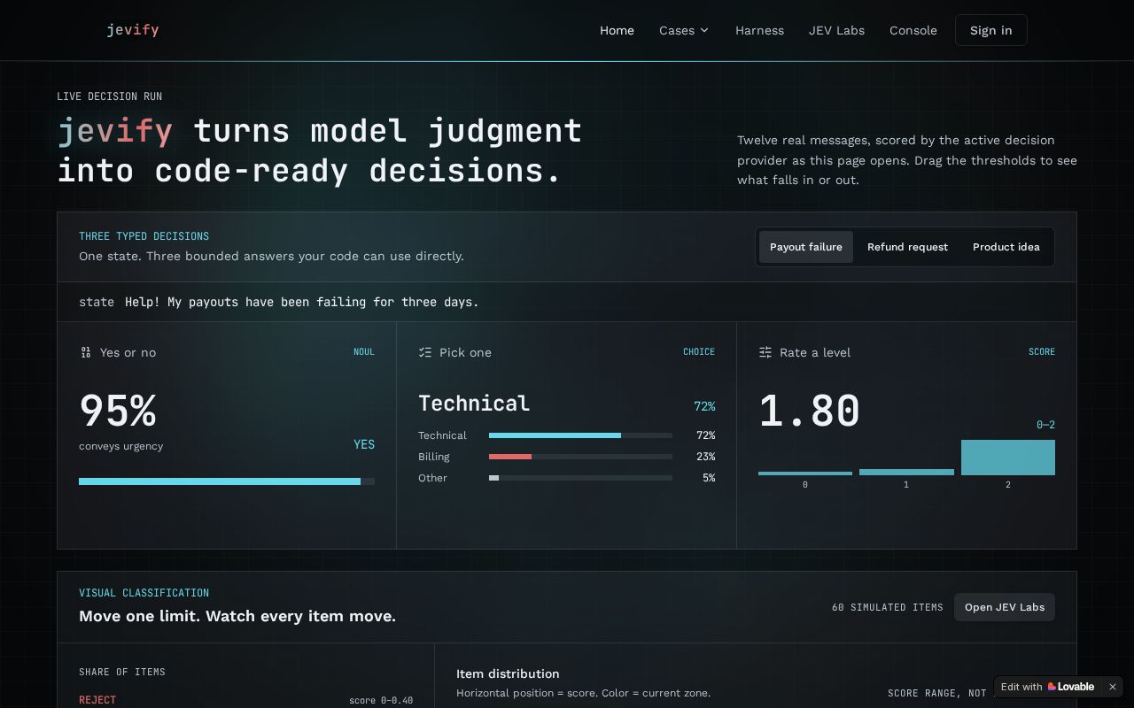Switch to the Product idea tab
The height and width of the screenshot is (708, 1134).
point(1006,247)
